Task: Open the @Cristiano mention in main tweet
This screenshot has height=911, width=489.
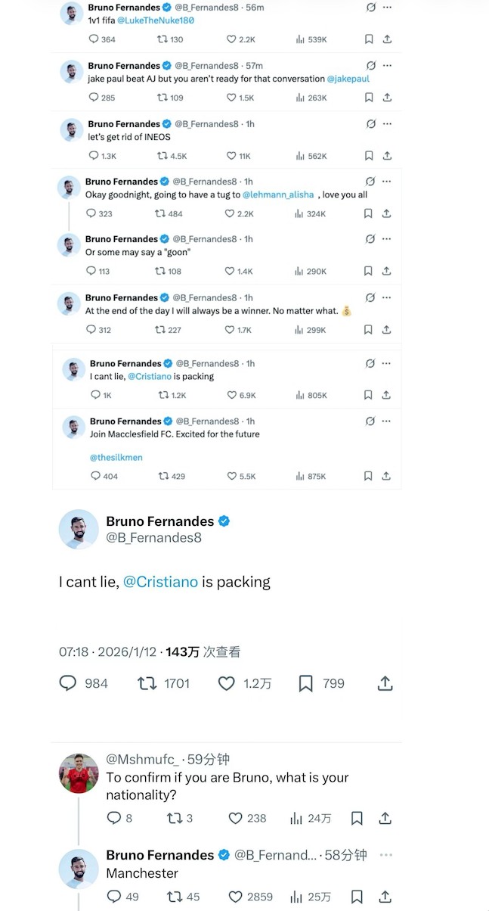Action: [160, 582]
